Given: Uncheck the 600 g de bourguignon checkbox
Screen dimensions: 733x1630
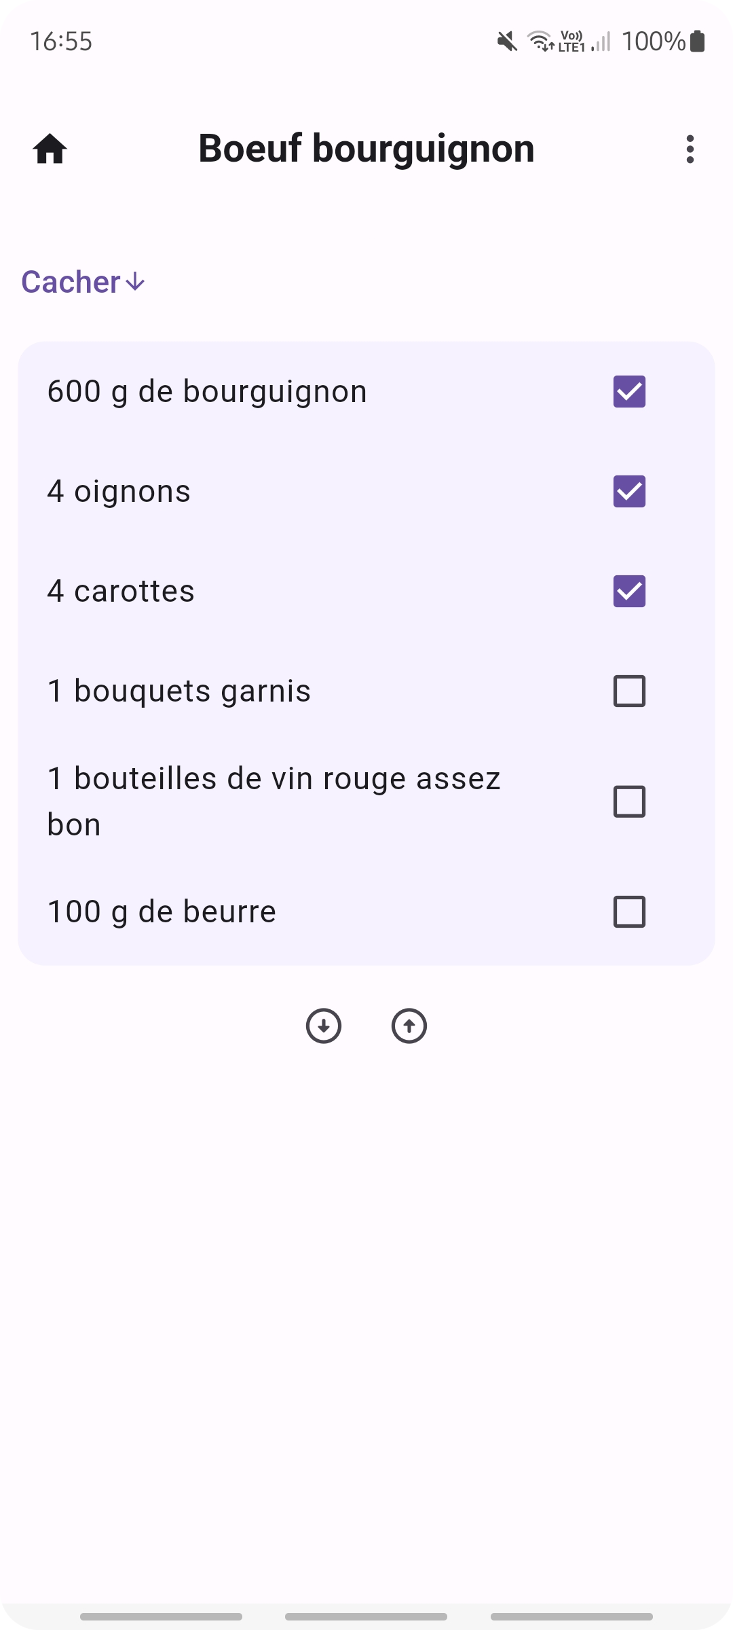Looking at the screenshot, I should pyautogui.click(x=629, y=392).
